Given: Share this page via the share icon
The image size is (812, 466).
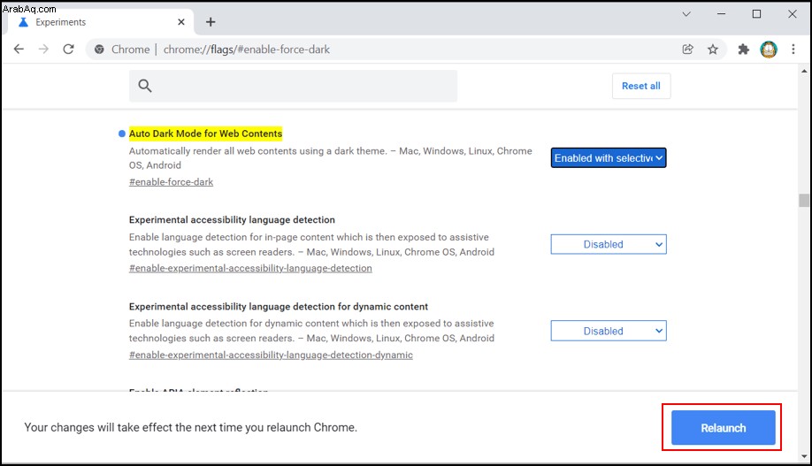Looking at the screenshot, I should 687,50.
